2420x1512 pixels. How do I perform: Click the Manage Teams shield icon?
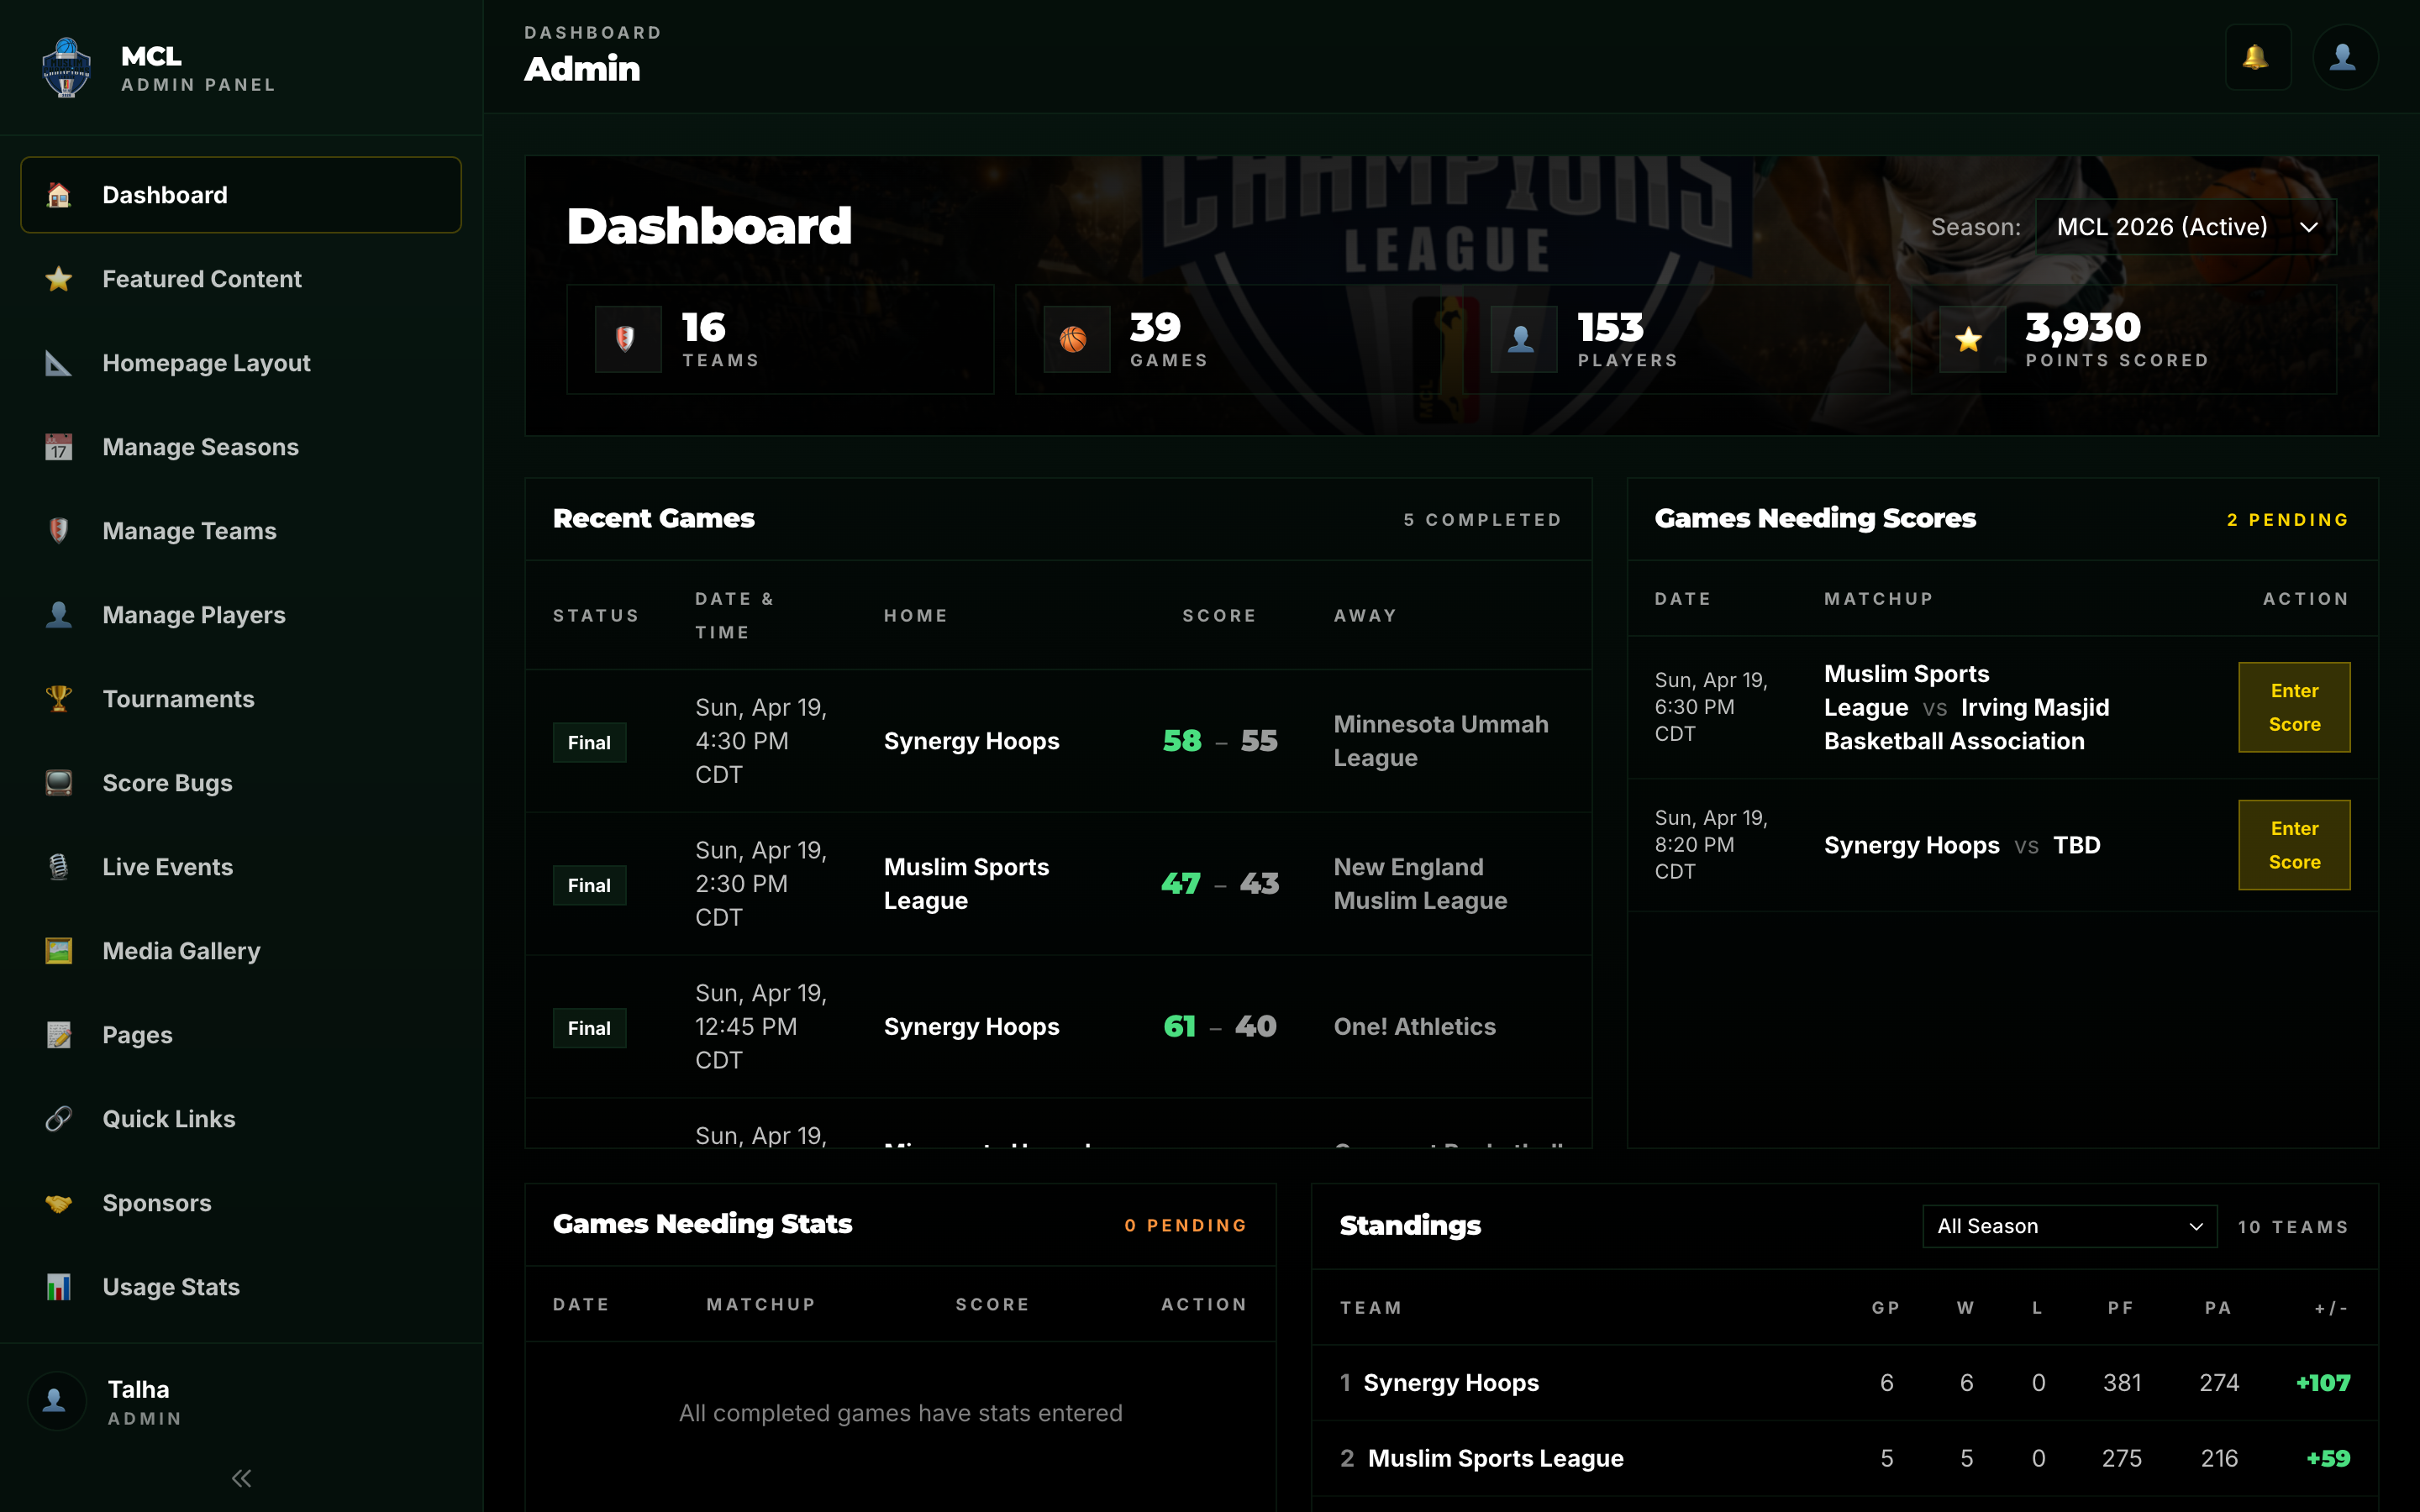pos(59,531)
